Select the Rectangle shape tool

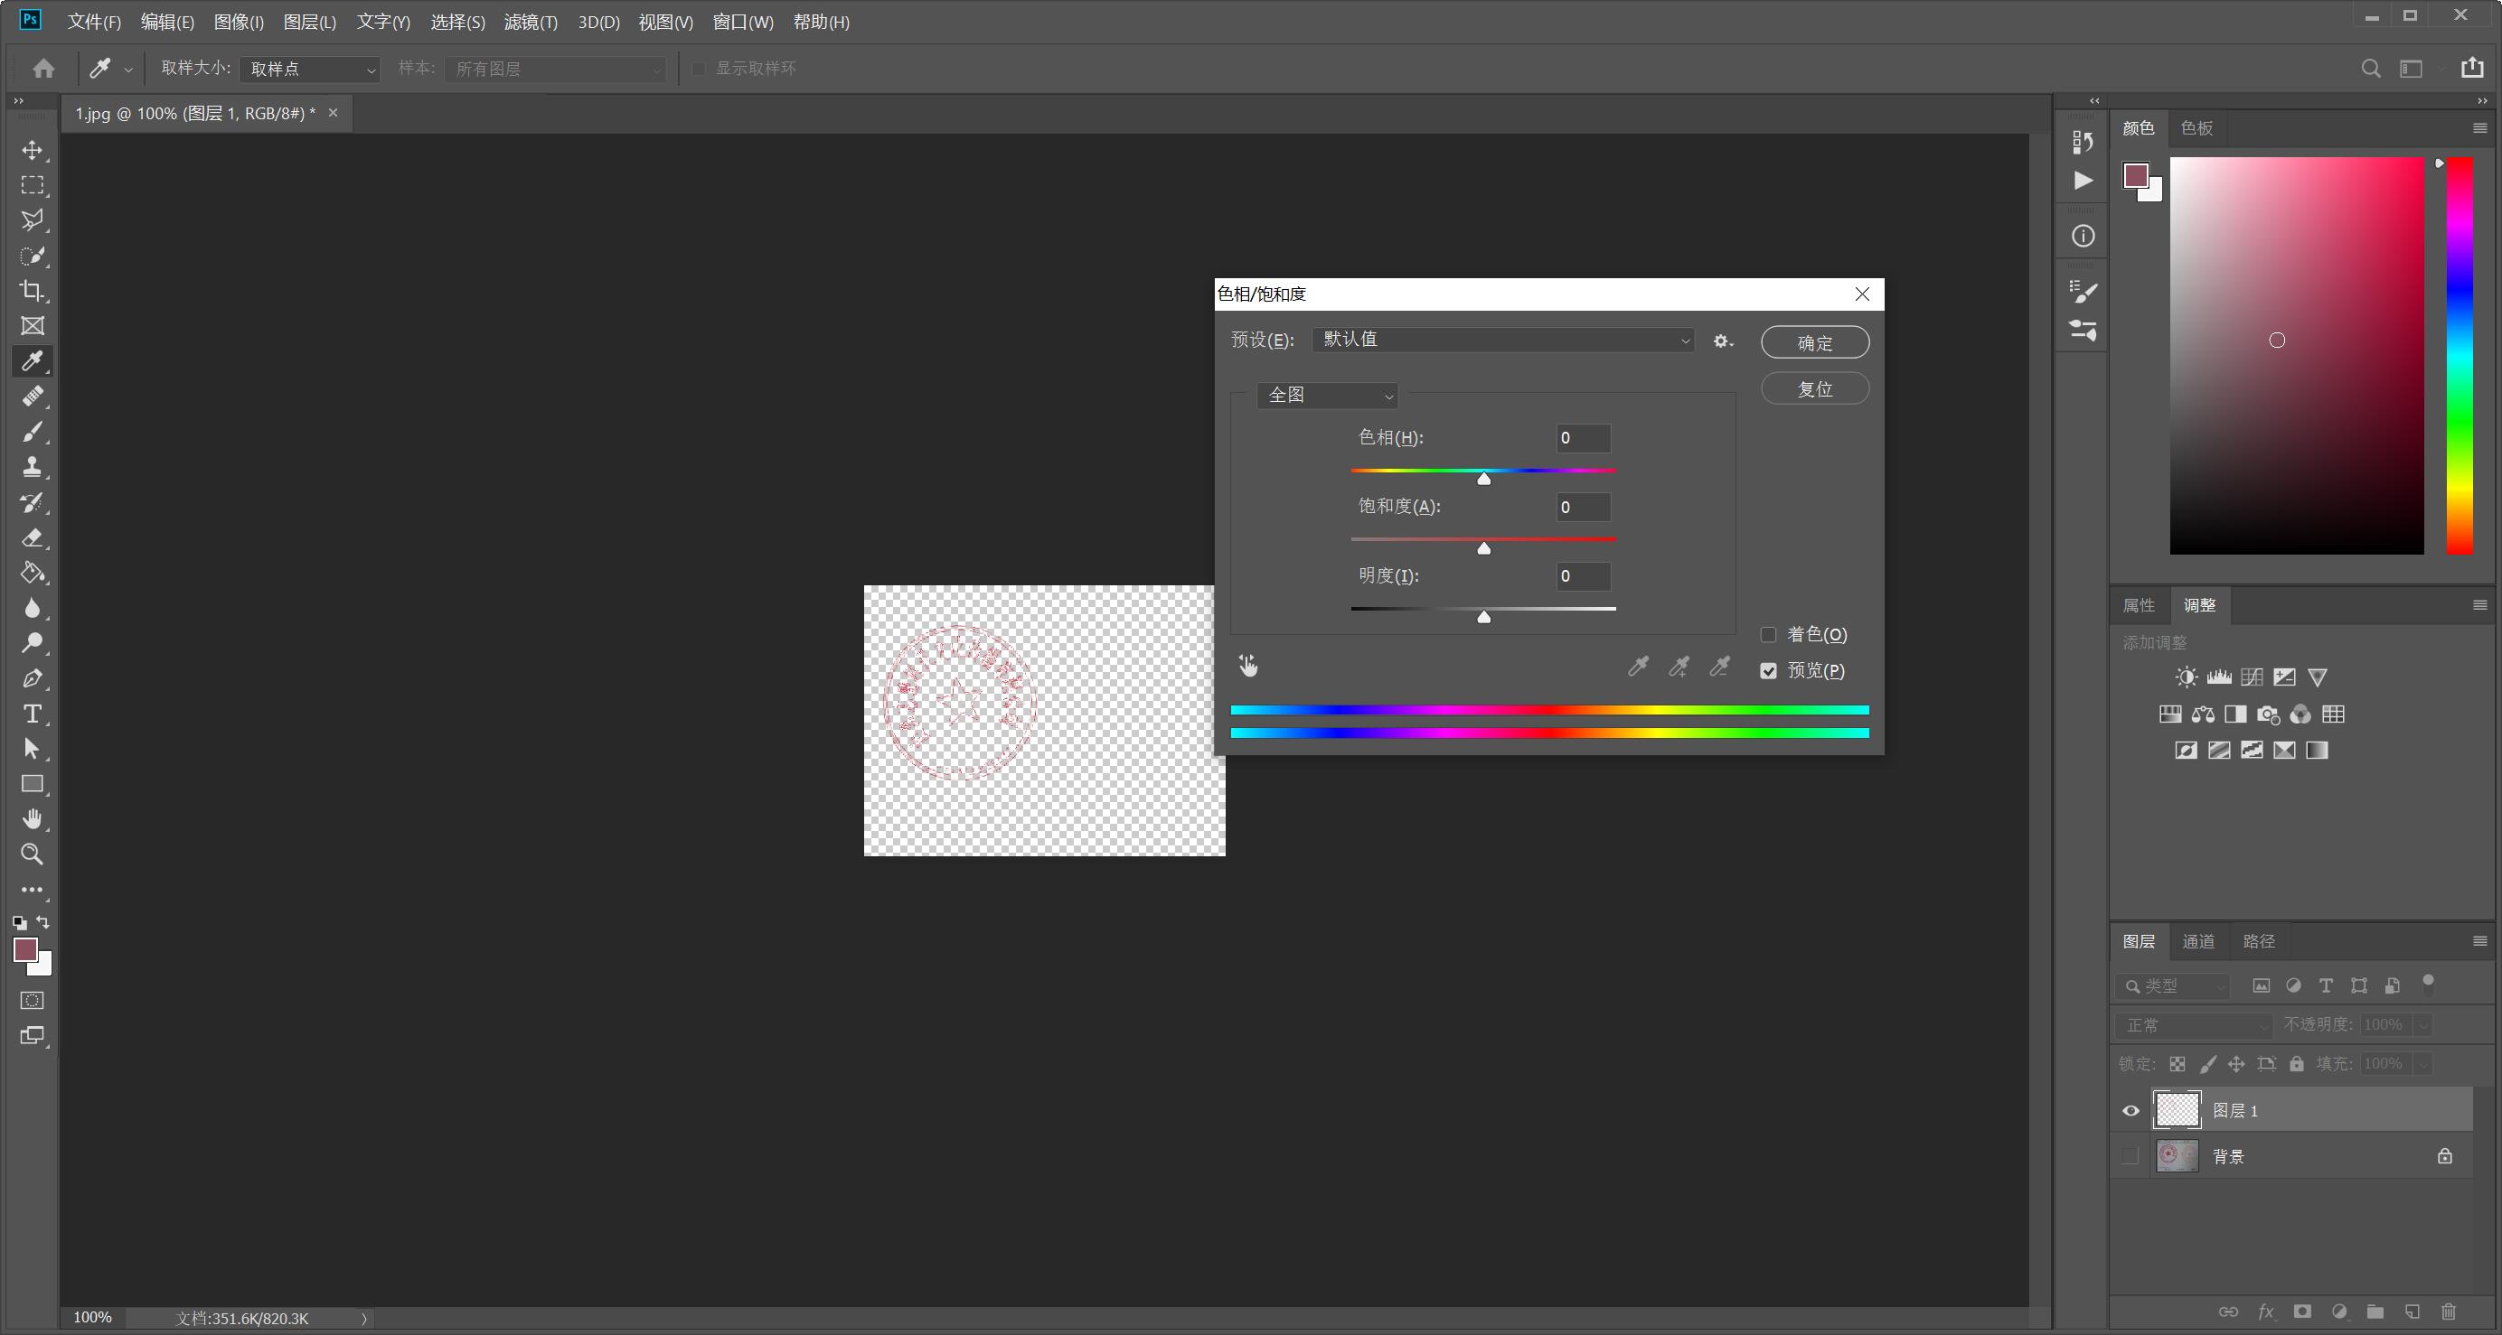tap(32, 783)
